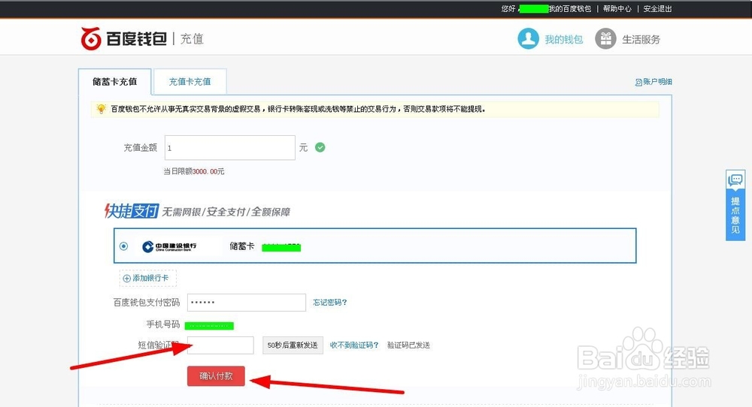Select the 建设银行 储蓄卡 radio button
752x407 pixels.
click(124, 246)
